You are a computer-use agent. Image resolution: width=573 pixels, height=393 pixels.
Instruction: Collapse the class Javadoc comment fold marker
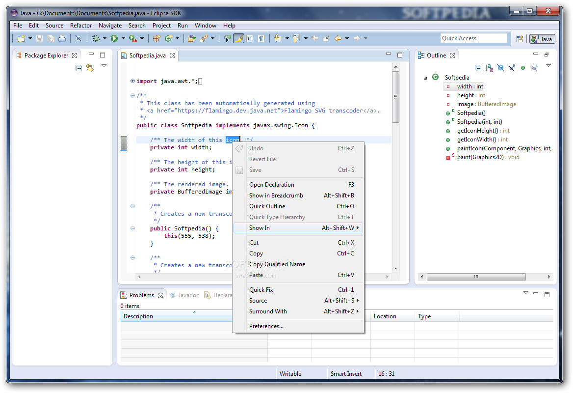132,95
